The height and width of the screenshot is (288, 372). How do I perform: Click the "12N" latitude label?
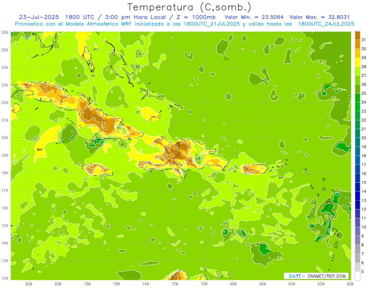[x=4, y=278]
